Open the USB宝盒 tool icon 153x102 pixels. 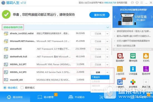click(x=133, y=69)
